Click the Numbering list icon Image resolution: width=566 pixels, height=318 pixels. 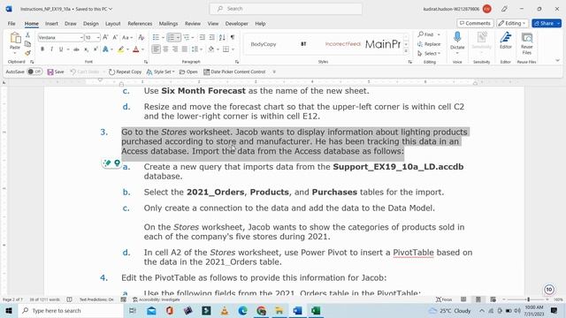(171, 37)
